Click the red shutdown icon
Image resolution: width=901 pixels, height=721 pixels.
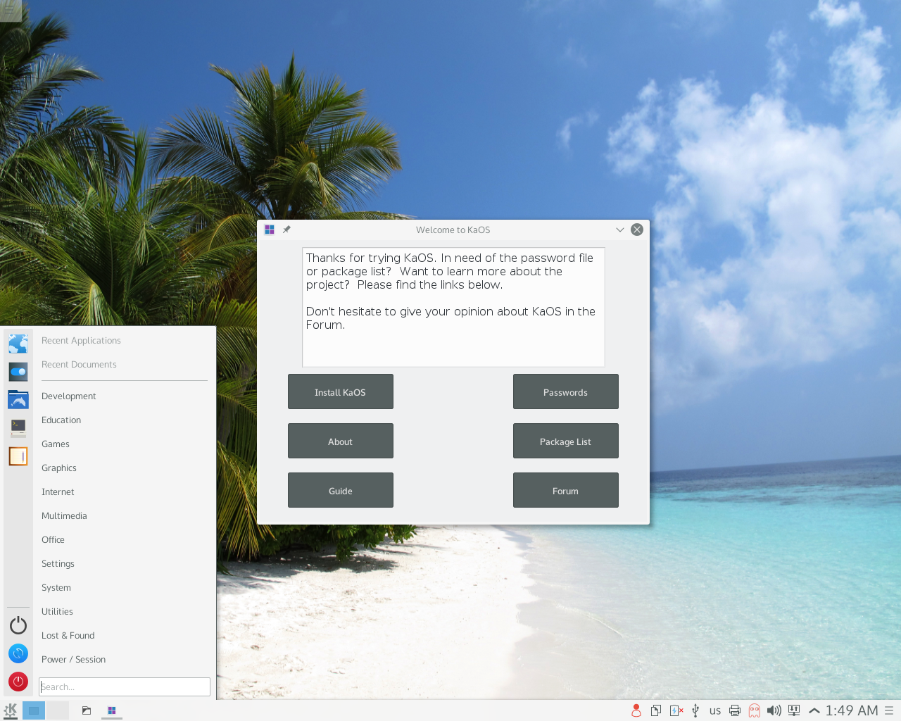(x=18, y=682)
